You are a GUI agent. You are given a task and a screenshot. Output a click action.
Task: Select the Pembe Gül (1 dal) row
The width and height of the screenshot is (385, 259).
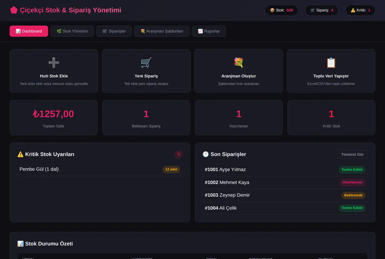point(100,169)
